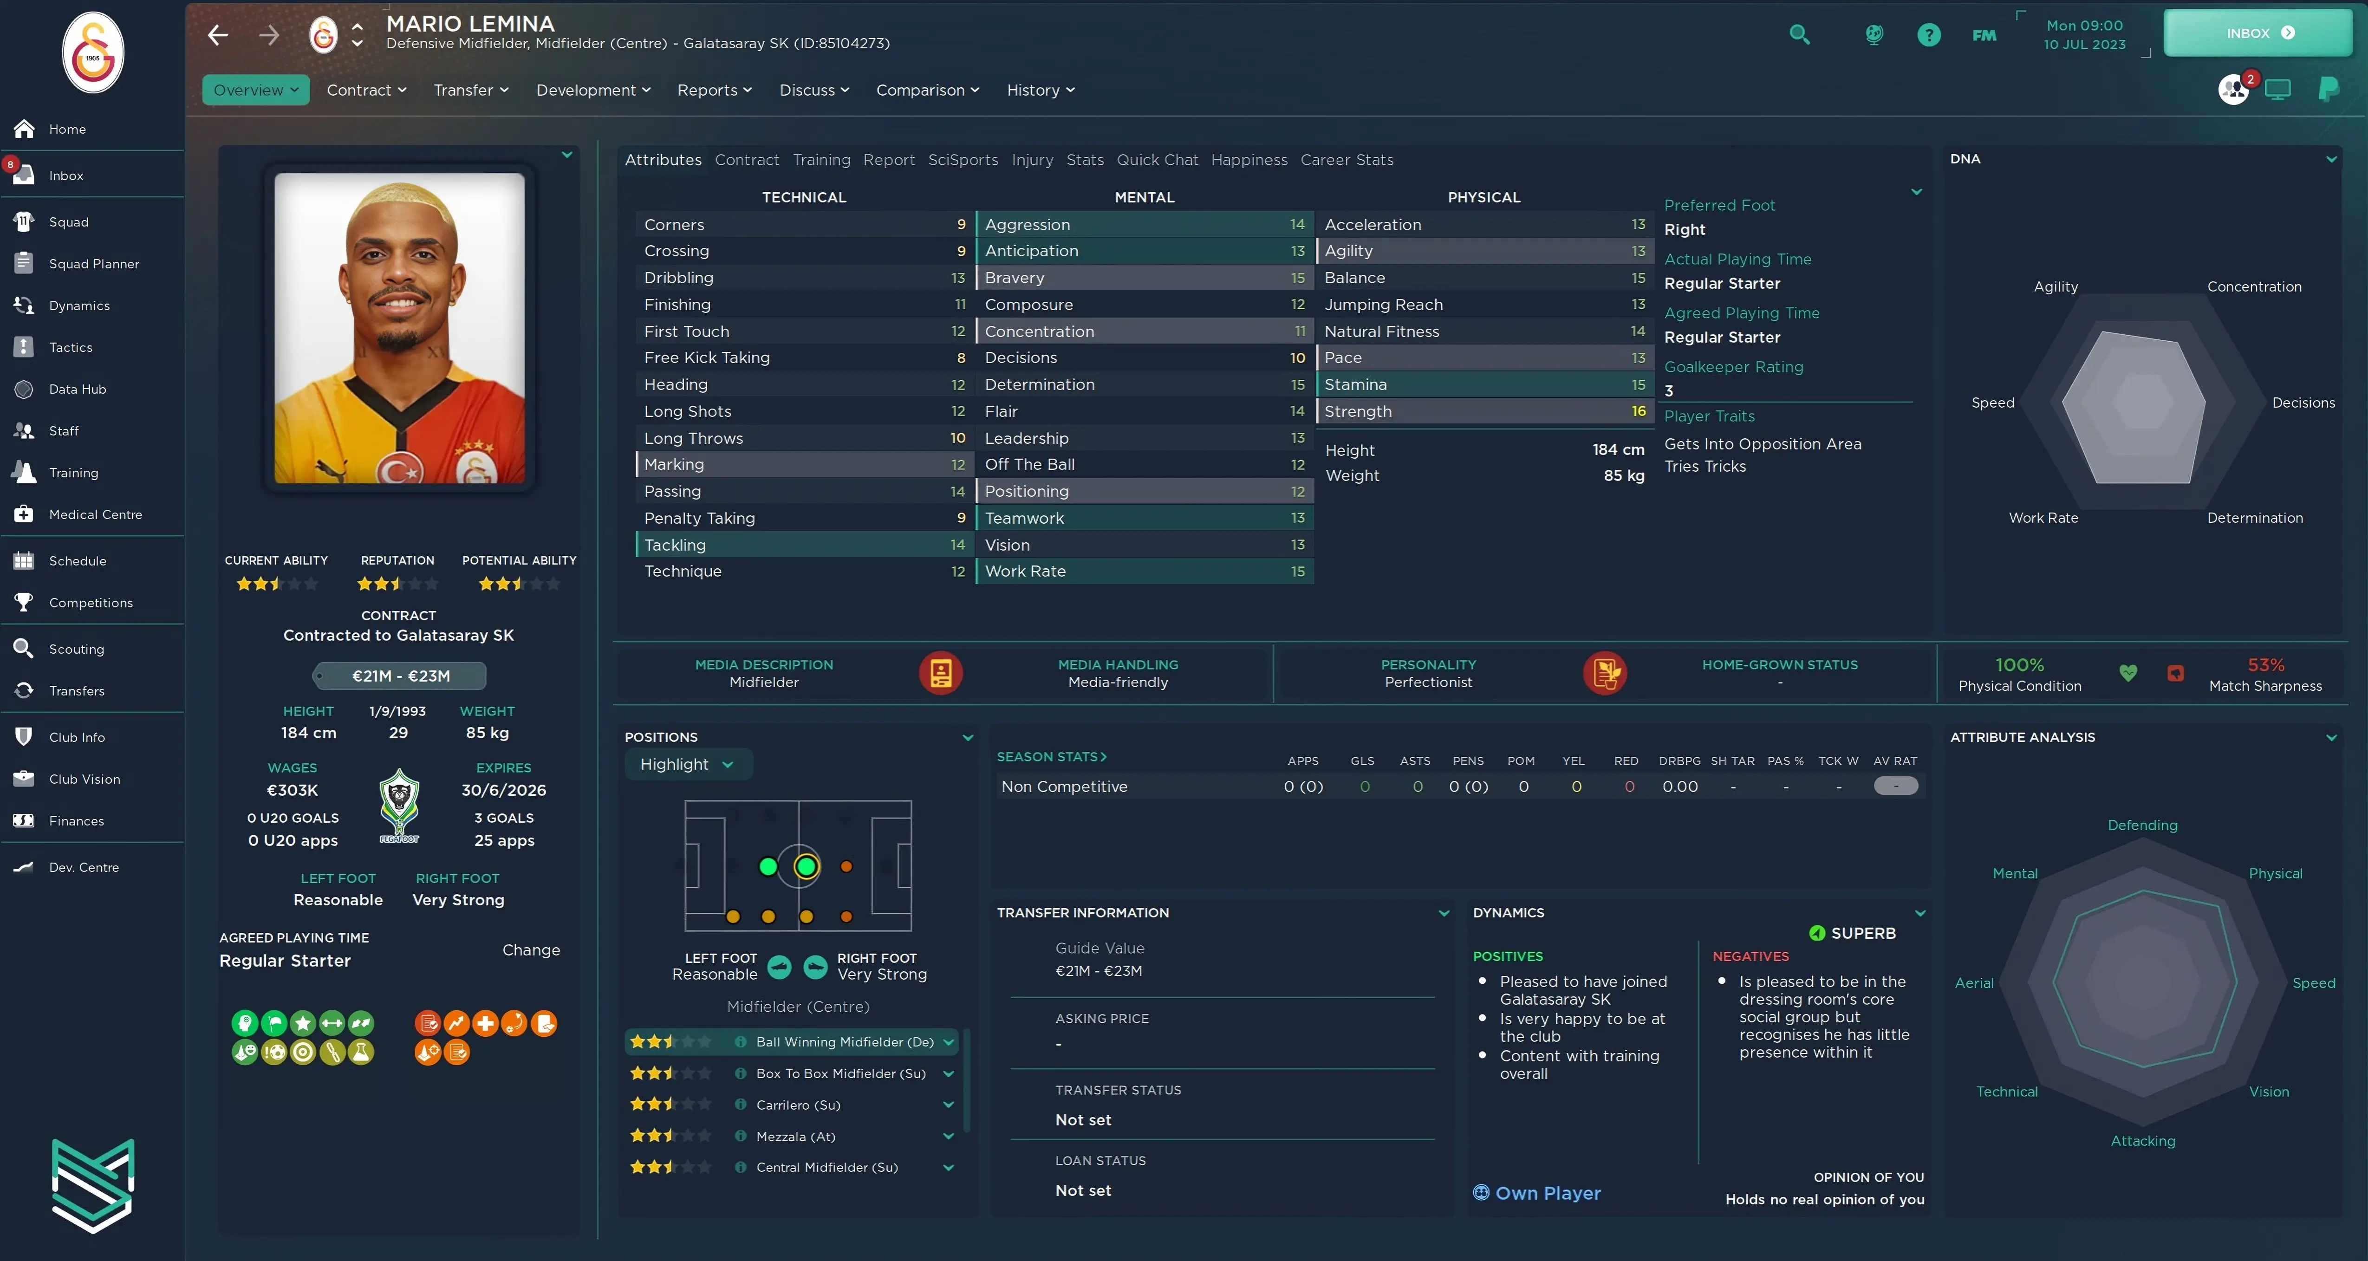2368x1261 pixels.
Task: Click the Galatasaray club crest in sidebar
Action: click(93, 52)
